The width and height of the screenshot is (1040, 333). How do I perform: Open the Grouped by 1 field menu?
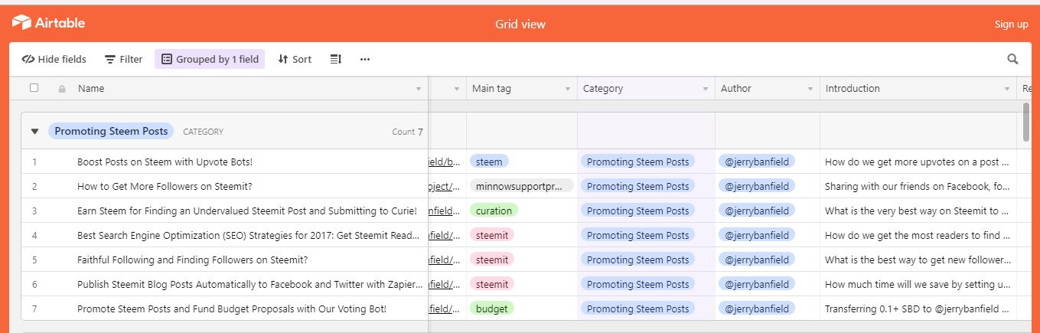pyautogui.click(x=210, y=59)
